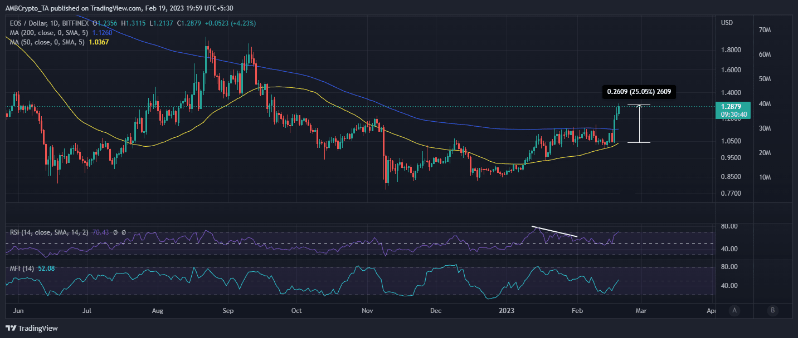
Task: Click the USD price scale column
Action: tap(733, 167)
